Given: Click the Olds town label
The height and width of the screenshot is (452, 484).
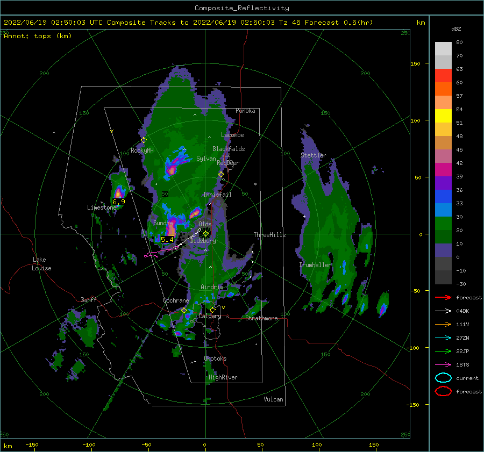Looking at the screenshot, I should pyautogui.click(x=205, y=224).
